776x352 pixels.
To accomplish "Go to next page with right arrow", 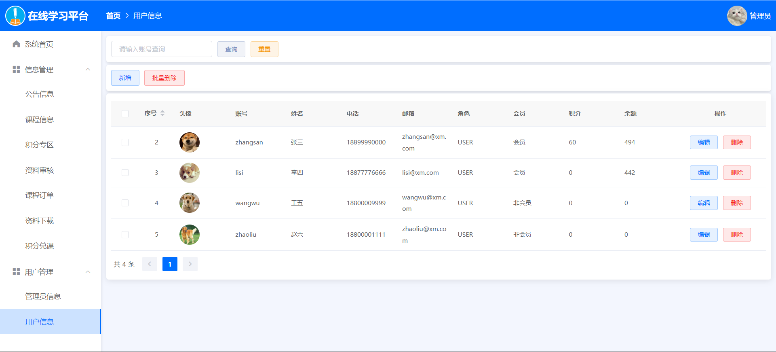I will (190, 264).
